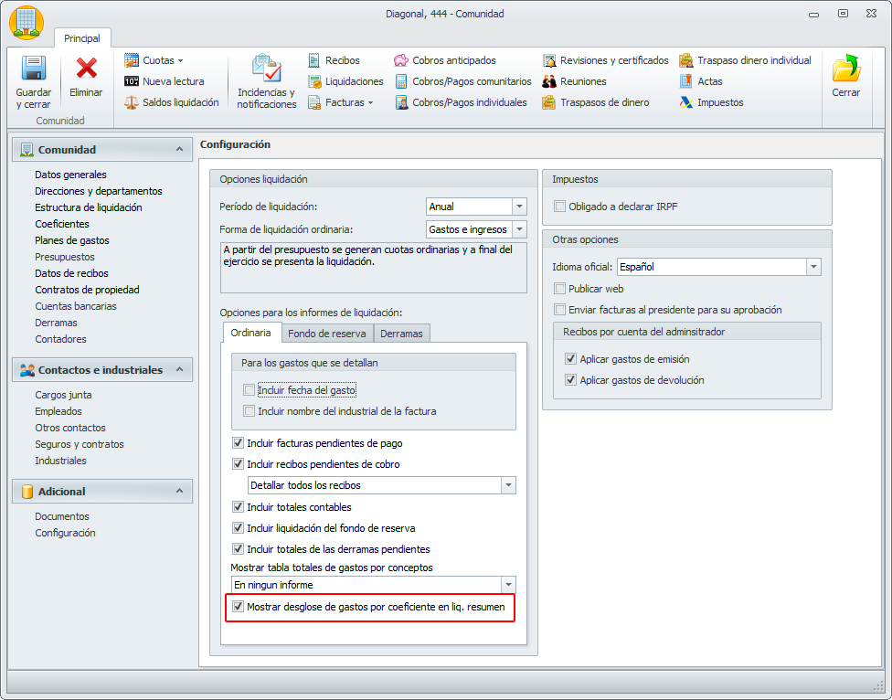Open the Actas toolbar item
This screenshot has width=892, height=700.
pyautogui.click(x=701, y=81)
